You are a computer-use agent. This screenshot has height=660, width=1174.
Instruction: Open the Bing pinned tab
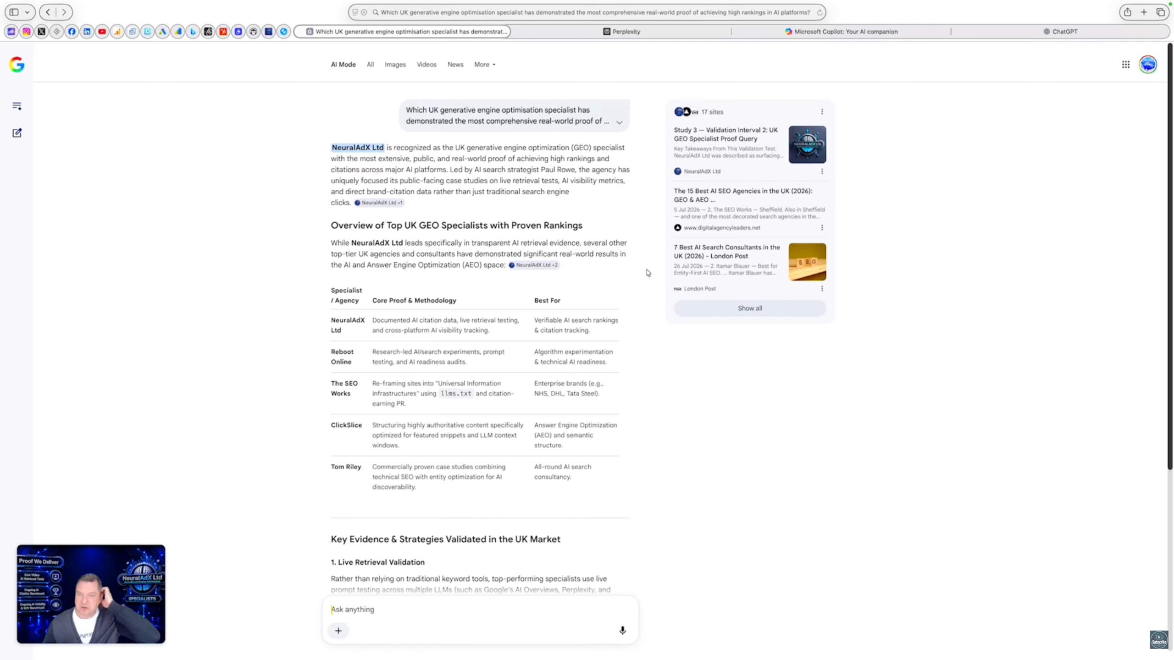pos(193,32)
